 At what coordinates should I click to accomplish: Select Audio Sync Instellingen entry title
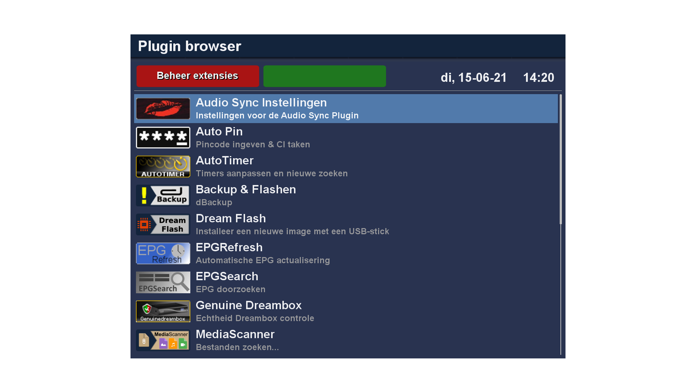(261, 103)
